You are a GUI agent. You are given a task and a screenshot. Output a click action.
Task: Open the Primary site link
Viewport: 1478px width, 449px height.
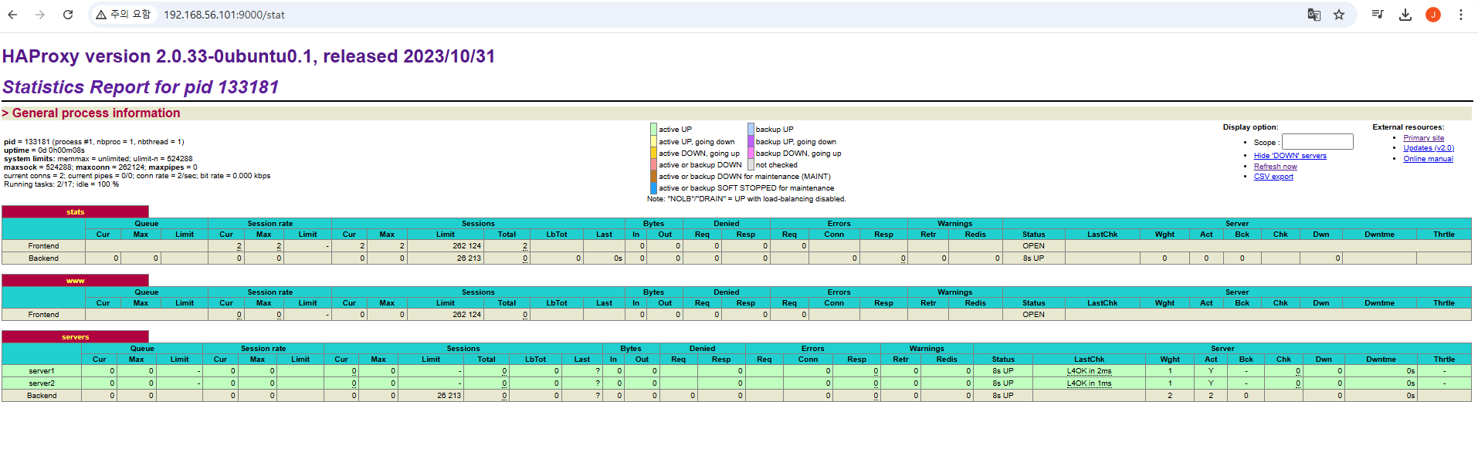1423,138
